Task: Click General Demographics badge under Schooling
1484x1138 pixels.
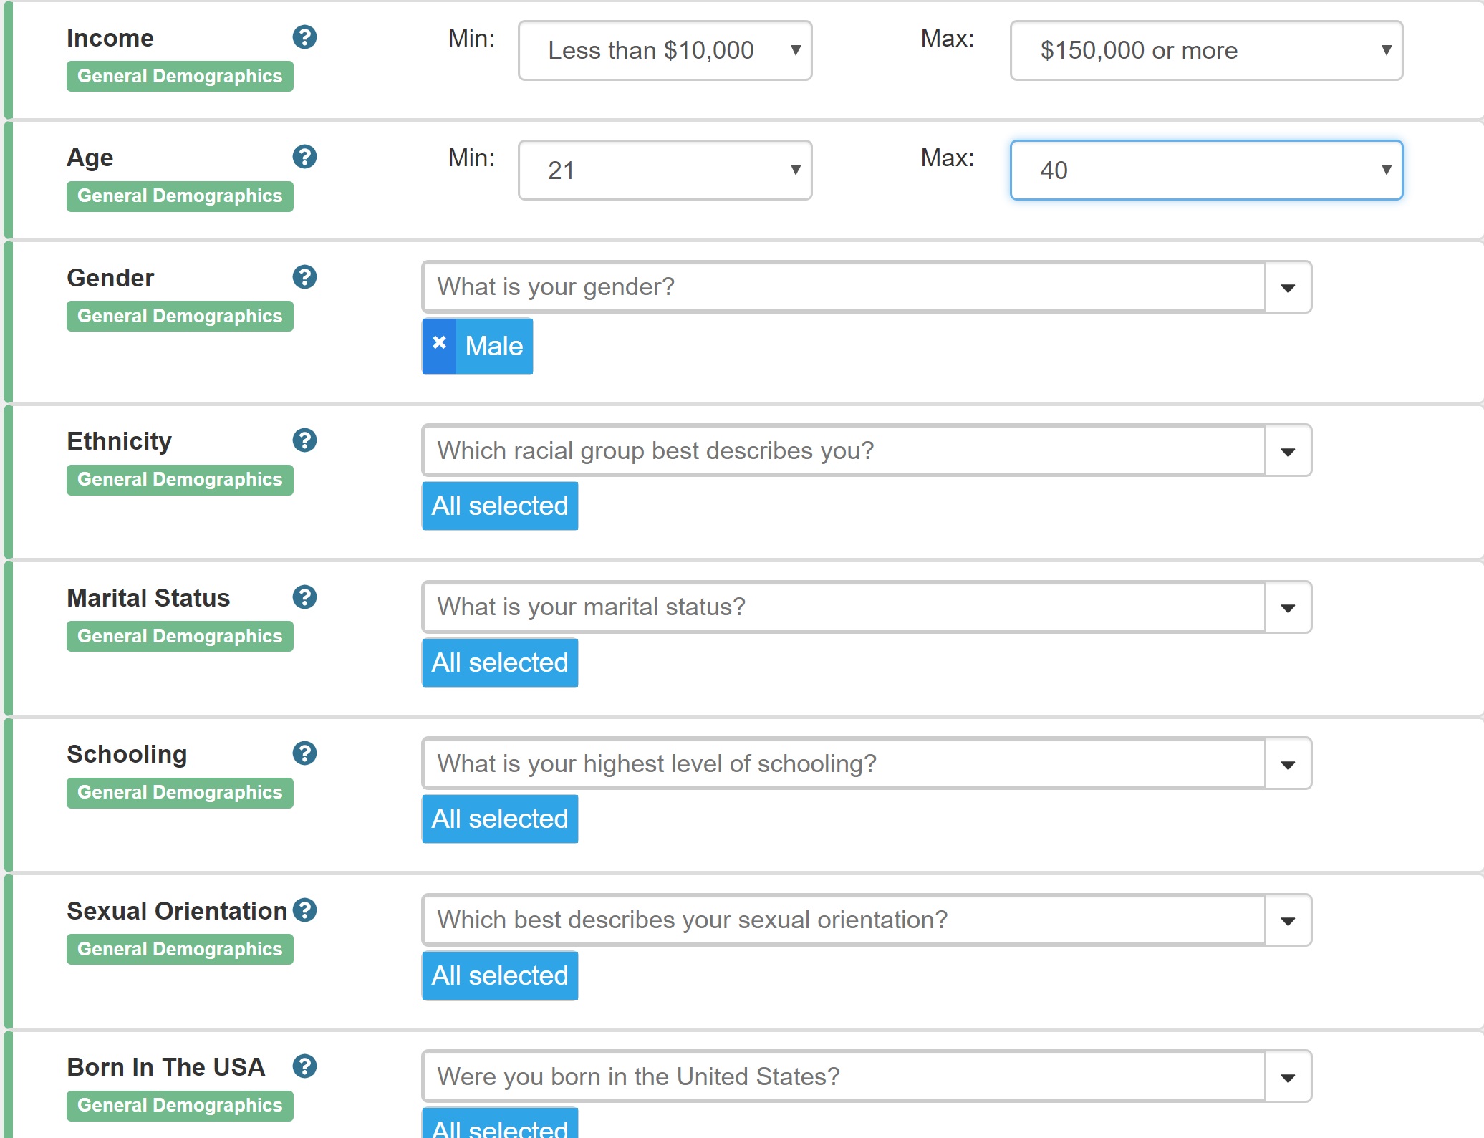Action: [x=180, y=793]
